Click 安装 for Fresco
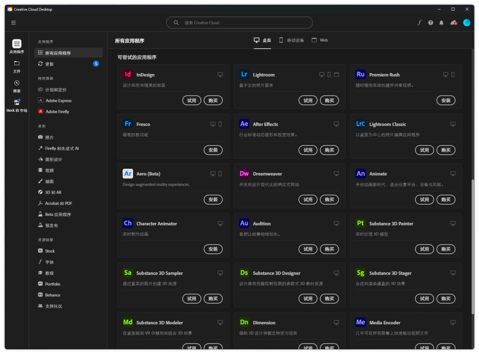The height and width of the screenshot is (354, 479). tap(213, 150)
